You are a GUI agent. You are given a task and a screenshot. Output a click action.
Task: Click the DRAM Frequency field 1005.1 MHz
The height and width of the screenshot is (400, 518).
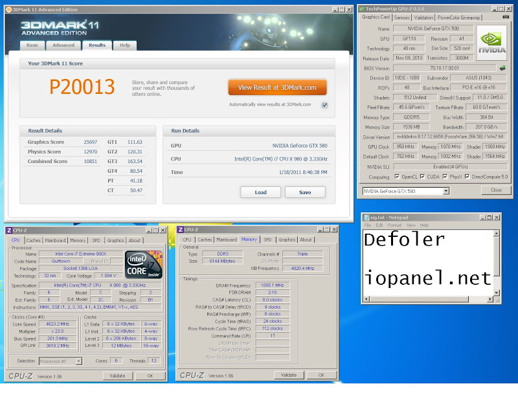click(x=272, y=285)
